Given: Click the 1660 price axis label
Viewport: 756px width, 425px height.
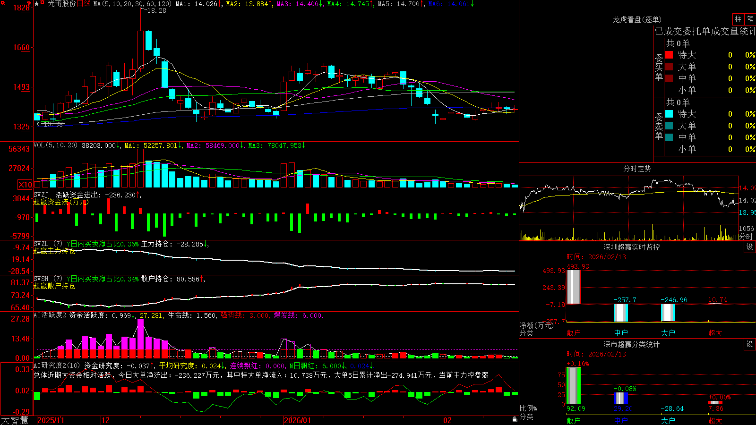Looking at the screenshot, I should point(21,47).
